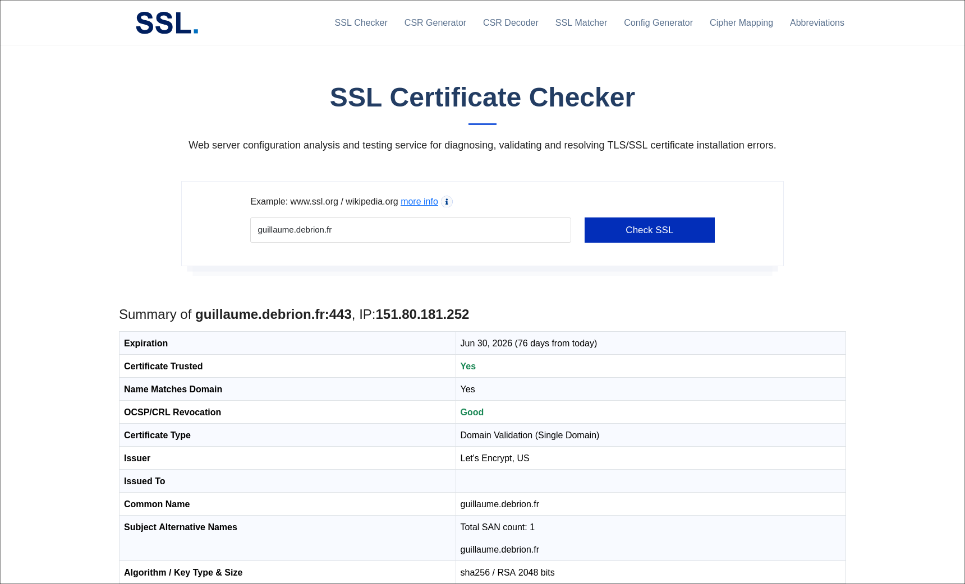The height and width of the screenshot is (584, 965).
Task: Click the Good OCSP/CRL Revocation status
Action: 471,412
